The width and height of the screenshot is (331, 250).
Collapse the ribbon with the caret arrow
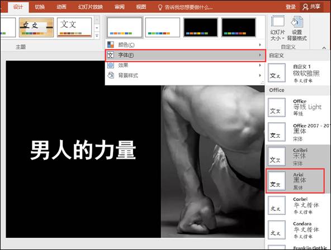pos(324,48)
